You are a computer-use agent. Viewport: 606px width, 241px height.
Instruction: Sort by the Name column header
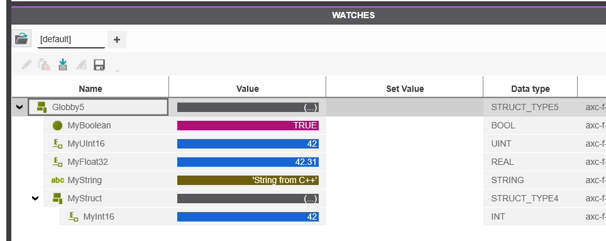(x=91, y=89)
